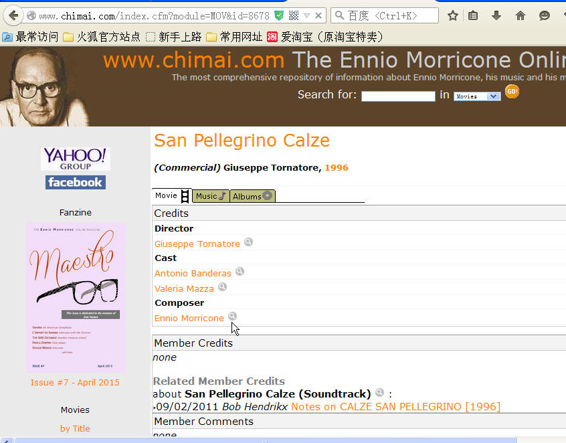Open Notes on CALZE SAN PELLEGRINO [1996] link
The image size is (566, 443).
tap(395, 407)
